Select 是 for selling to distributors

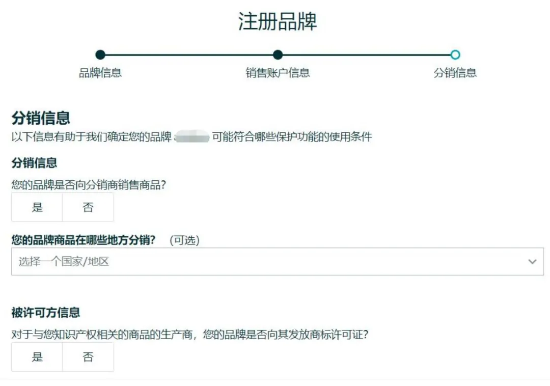[x=37, y=207]
